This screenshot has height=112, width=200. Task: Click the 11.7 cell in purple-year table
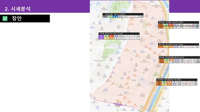(x=132, y=36)
